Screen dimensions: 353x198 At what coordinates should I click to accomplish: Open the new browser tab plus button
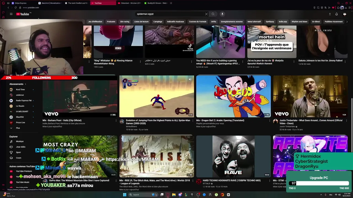pyautogui.click(x=171, y=3)
